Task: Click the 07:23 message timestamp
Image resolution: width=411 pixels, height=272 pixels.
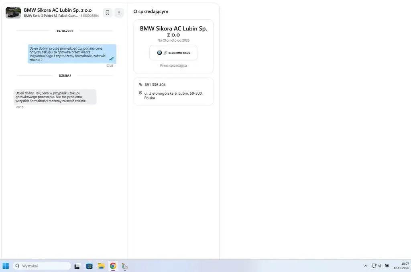Action: 110,66
